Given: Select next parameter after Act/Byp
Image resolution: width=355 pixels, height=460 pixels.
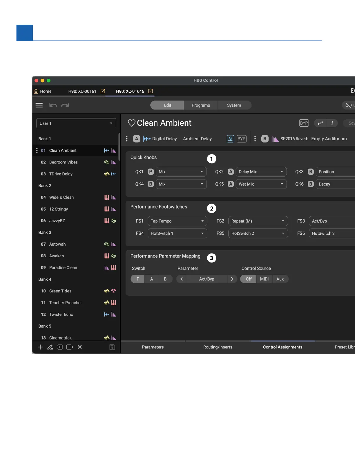Looking at the screenshot, I should point(232,279).
